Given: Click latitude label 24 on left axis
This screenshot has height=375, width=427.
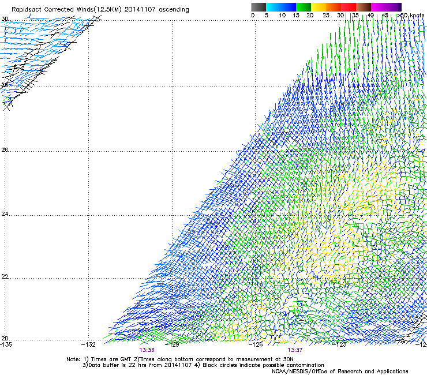Looking at the screenshot, I should click(5, 214).
